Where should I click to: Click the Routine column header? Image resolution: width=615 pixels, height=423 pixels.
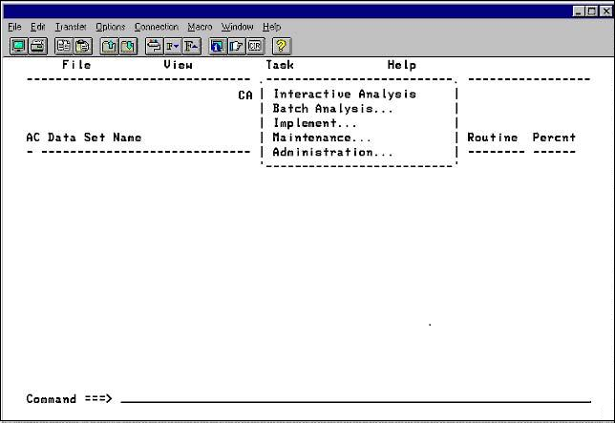(x=492, y=137)
